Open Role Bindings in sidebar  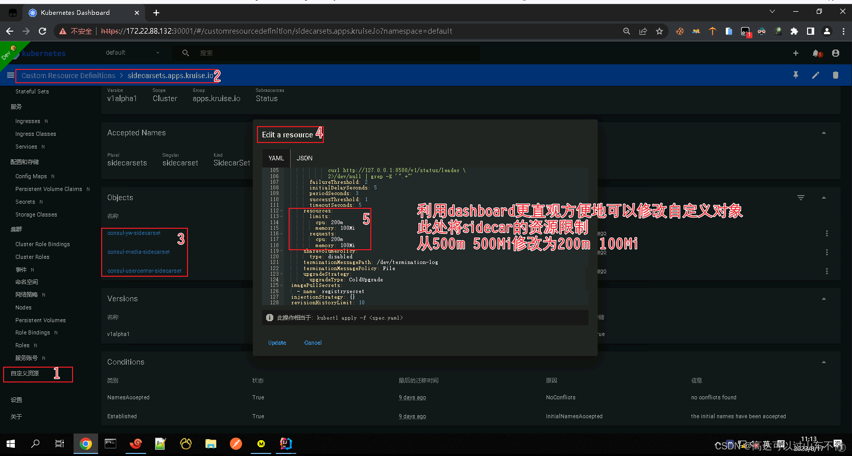pos(33,332)
